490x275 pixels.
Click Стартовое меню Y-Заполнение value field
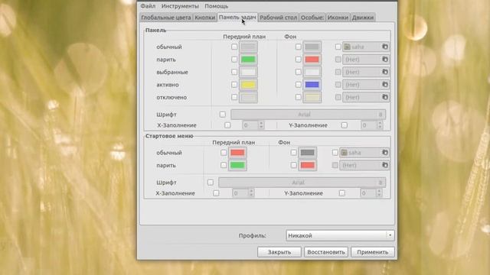click(368, 193)
